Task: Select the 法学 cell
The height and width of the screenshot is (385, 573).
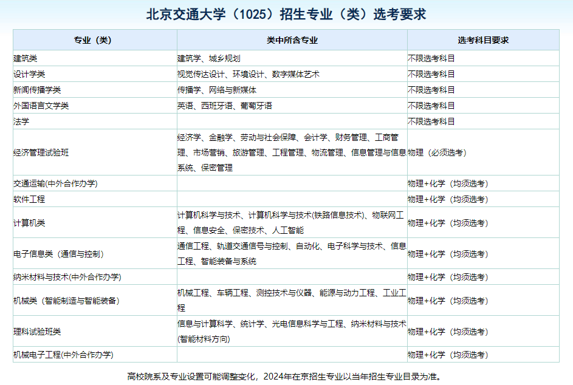Action: [95, 121]
